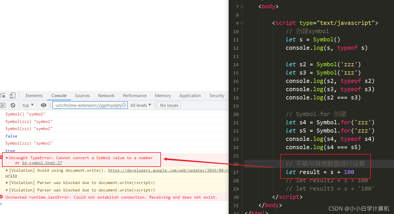Create a live expression with the eye icon

click(43, 105)
